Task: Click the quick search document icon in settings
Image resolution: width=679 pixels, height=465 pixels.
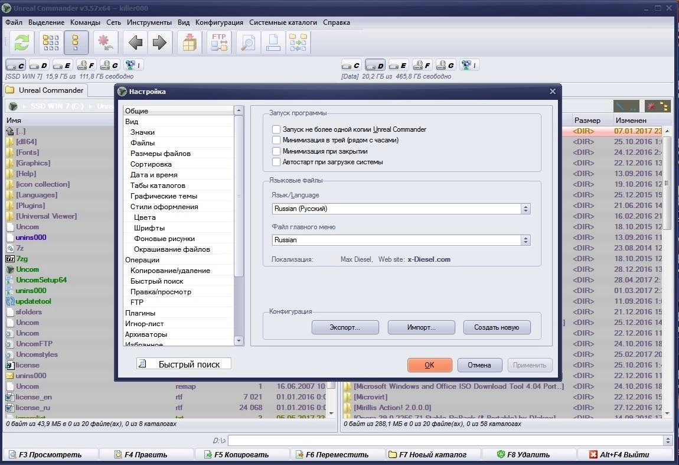Action: pos(142,363)
